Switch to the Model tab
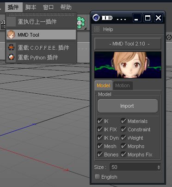The height and width of the screenshot is (187, 172). click(104, 85)
